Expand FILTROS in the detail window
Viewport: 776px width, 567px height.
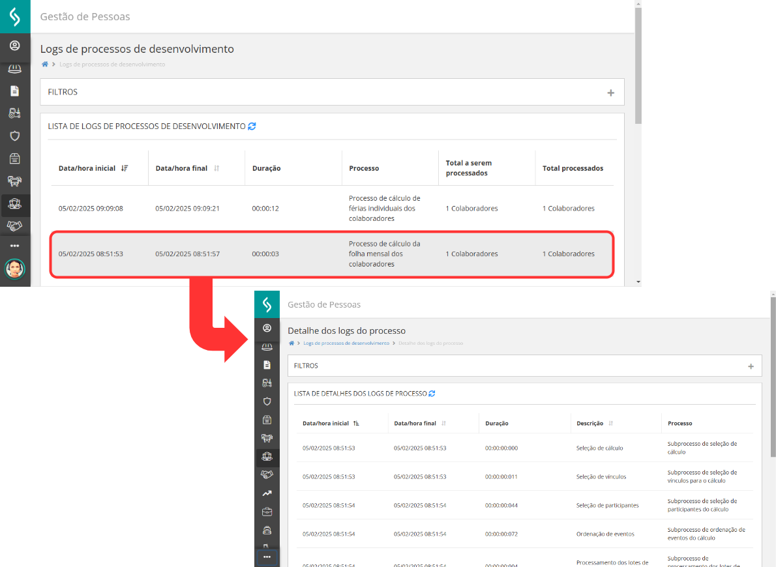[751, 366]
